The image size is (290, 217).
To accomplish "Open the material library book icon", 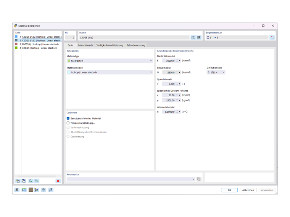I will point(199,37).
